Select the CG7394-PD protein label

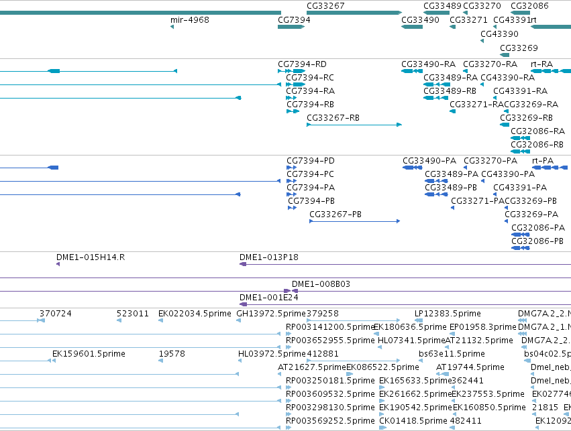[x=310, y=161]
